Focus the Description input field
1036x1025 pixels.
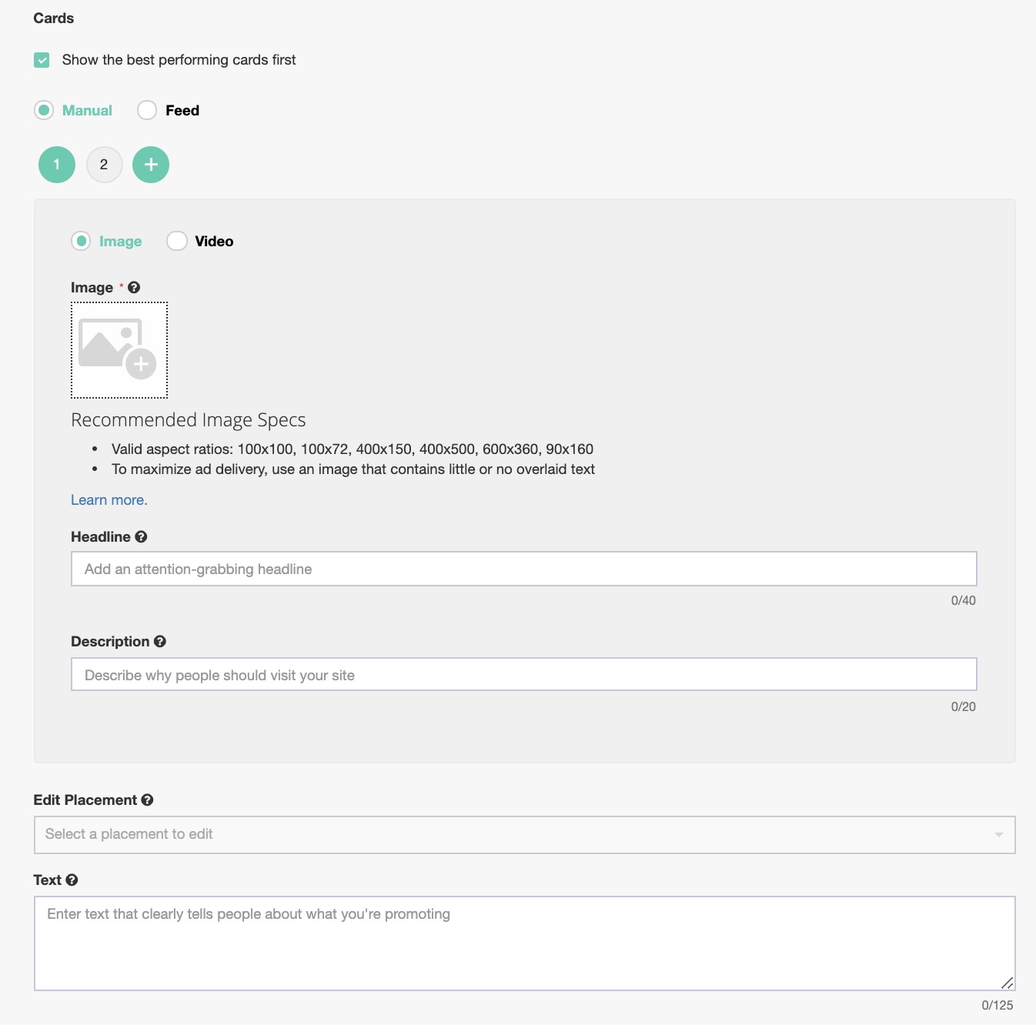click(x=523, y=674)
